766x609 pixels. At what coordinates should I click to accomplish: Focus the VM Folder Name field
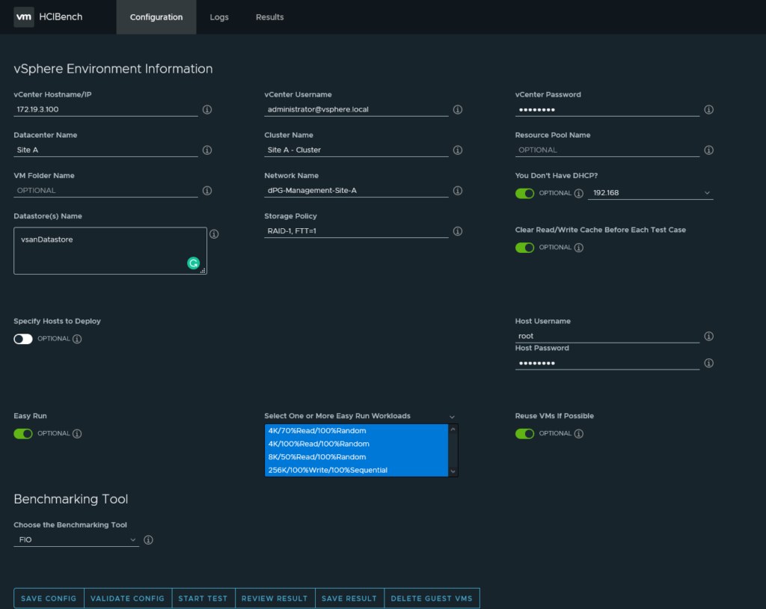point(105,191)
